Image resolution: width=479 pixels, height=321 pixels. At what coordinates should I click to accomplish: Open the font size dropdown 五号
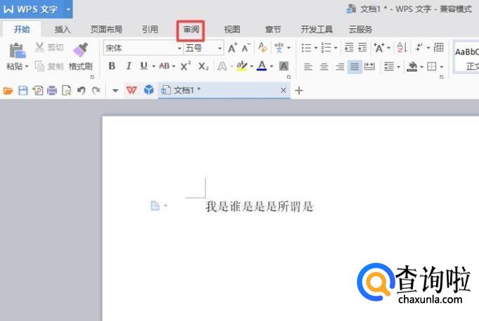tap(220, 48)
